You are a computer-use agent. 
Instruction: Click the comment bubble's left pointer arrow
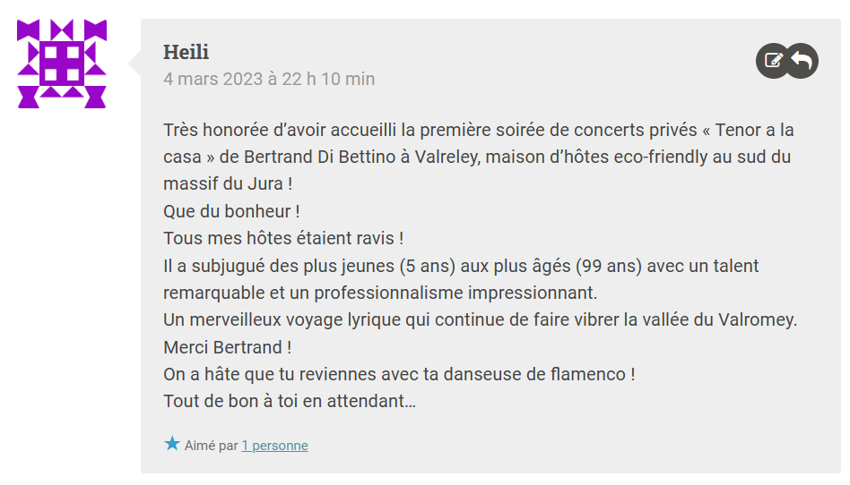point(134,64)
